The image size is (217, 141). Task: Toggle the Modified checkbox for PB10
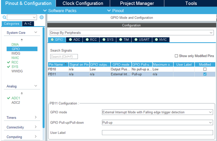(205, 69)
